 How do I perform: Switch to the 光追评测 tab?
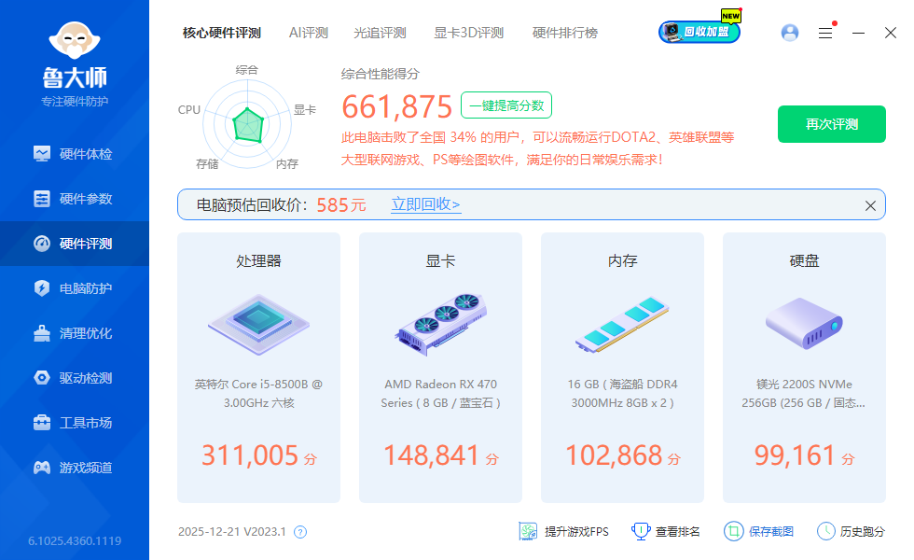click(380, 33)
